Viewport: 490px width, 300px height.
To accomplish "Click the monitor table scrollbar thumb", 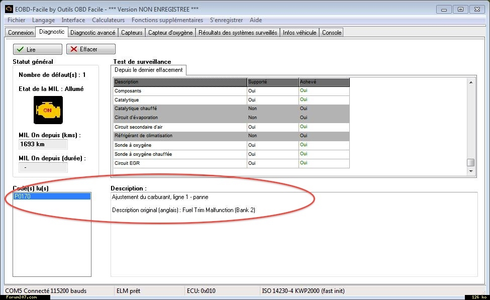I will 470,162.
